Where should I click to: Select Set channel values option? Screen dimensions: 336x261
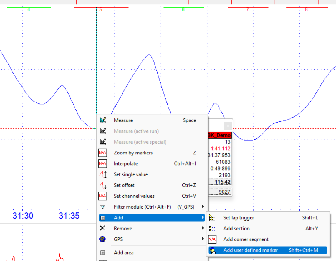(x=134, y=196)
